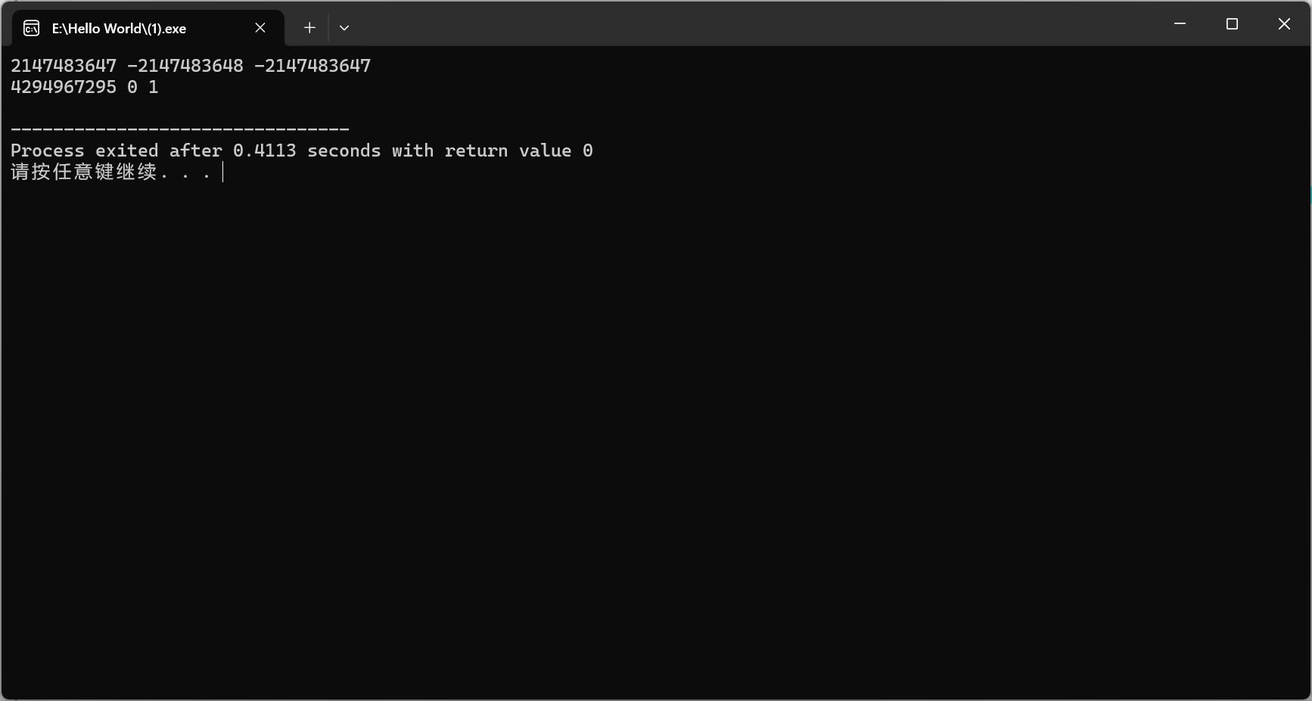
Task: Open a new tab with plus button
Action: coord(309,28)
